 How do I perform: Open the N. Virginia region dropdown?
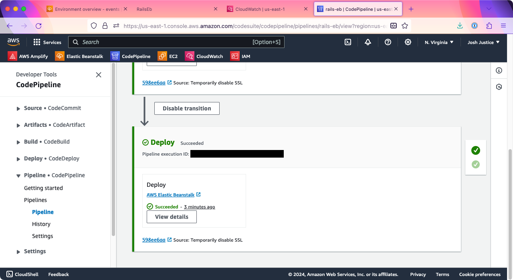point(439,42)
